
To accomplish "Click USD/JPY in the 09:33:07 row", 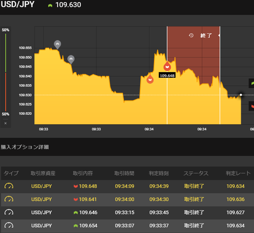I will pos(41,226).
